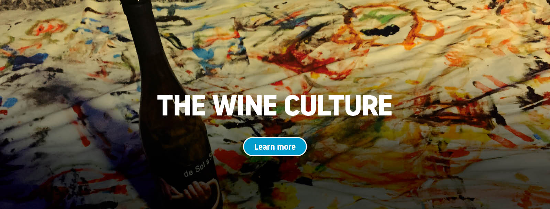Click the word CULTURE in the headline

[338, 105]
